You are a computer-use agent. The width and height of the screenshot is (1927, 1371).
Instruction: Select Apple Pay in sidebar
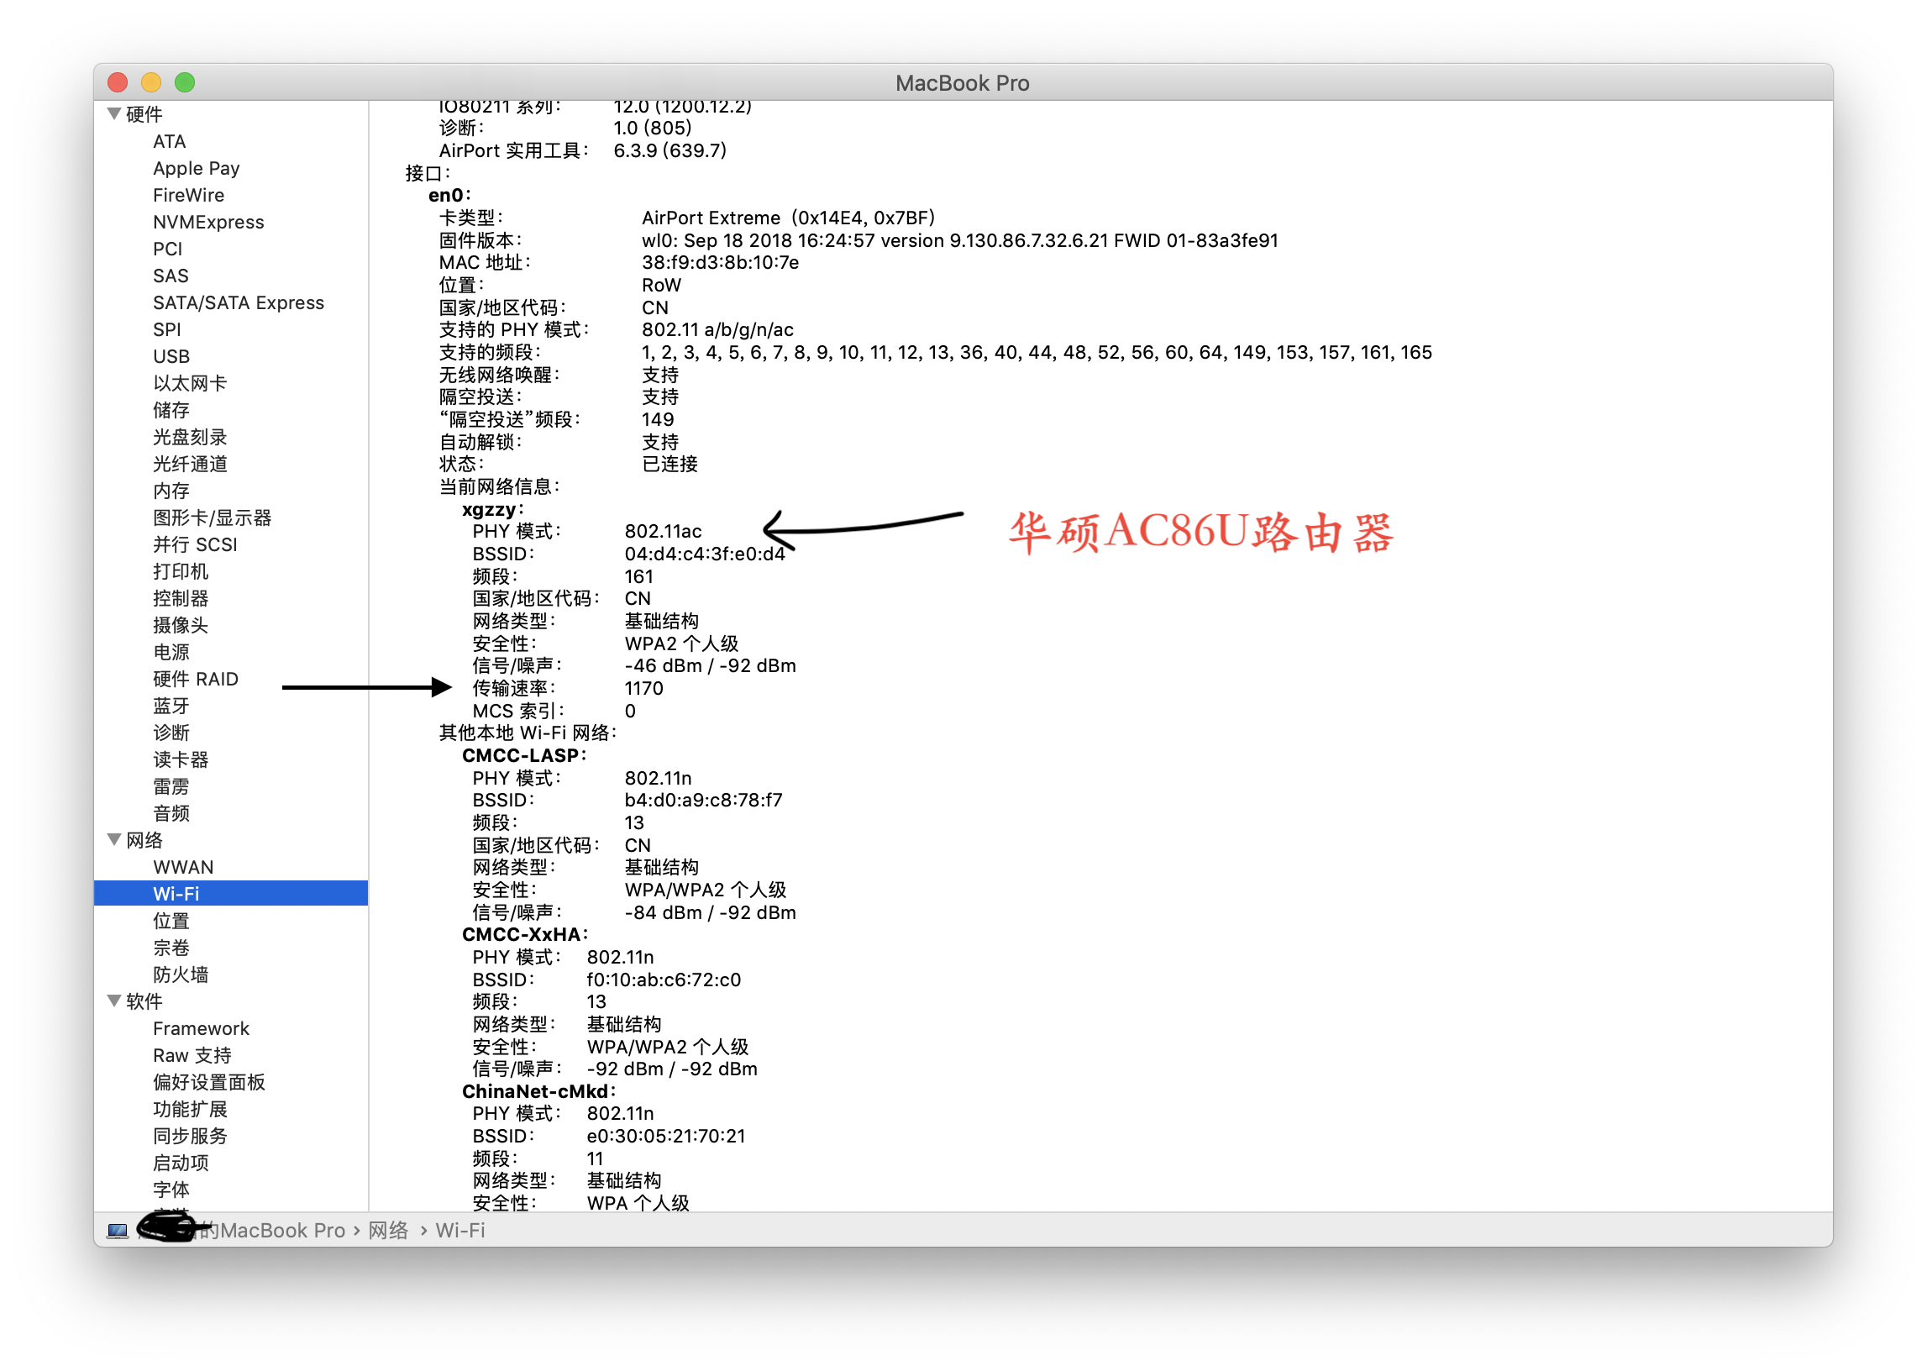(x=196, y=168)
